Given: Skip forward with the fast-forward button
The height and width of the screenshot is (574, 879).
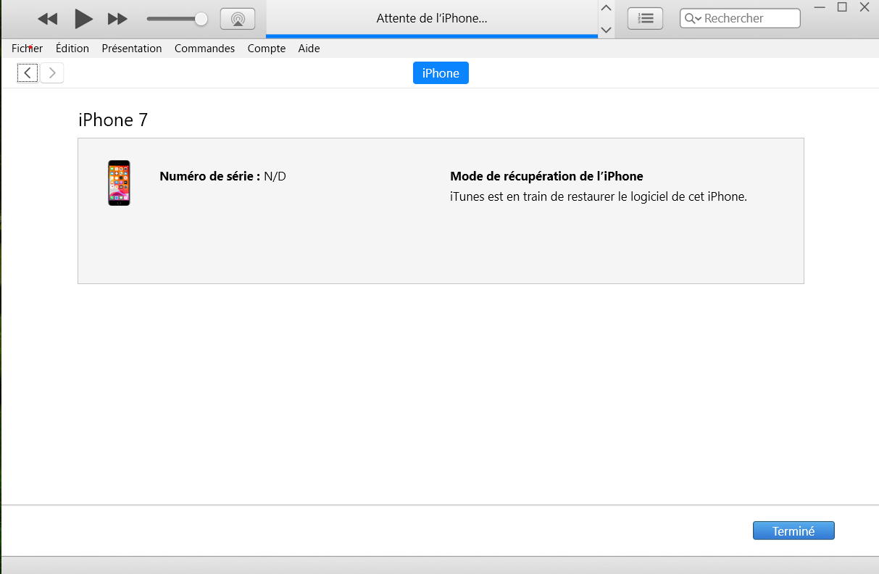Looking at the screenshot, I should (x=117, y=19).
